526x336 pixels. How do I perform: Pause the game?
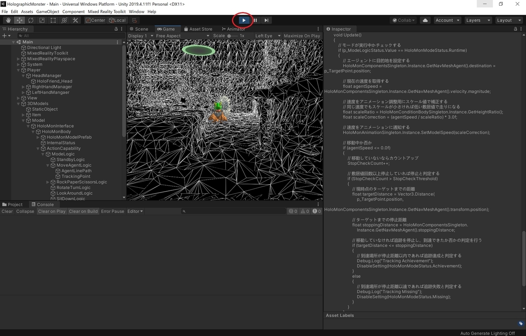(x=255, y=20)
